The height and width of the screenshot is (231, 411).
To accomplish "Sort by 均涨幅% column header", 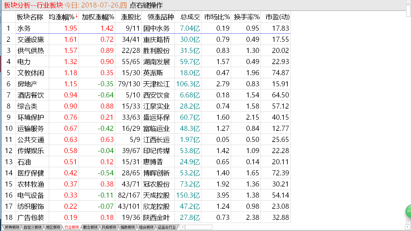I will [61, 17].
